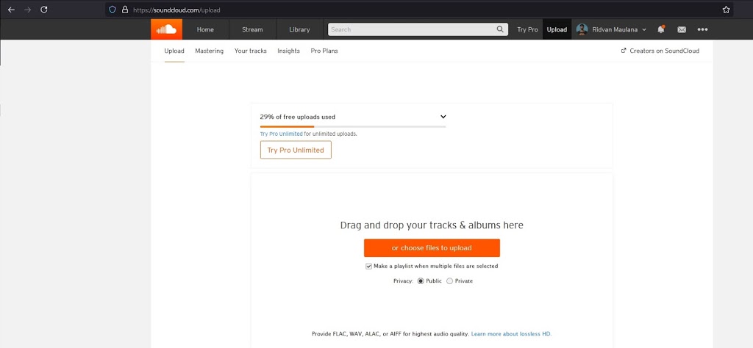Reload the page with refresh icon
Image resolution: width=753 pixels, height=348 pixels.
click(x=43, y=10)
